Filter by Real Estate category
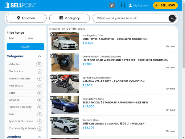185x139 pixels. (x=26, y=86)
